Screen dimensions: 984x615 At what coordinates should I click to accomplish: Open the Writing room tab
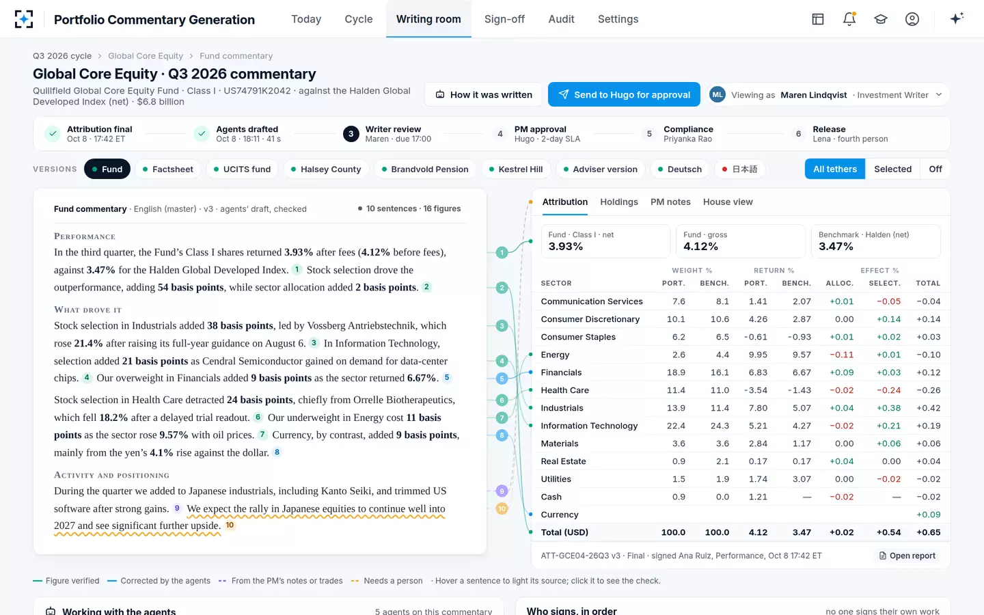[x=428, y=19]
